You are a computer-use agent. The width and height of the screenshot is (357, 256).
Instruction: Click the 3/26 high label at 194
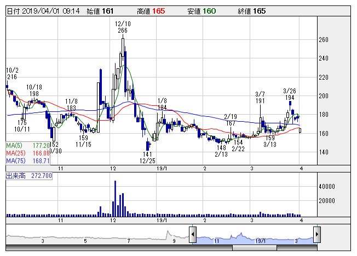(290, 93)
